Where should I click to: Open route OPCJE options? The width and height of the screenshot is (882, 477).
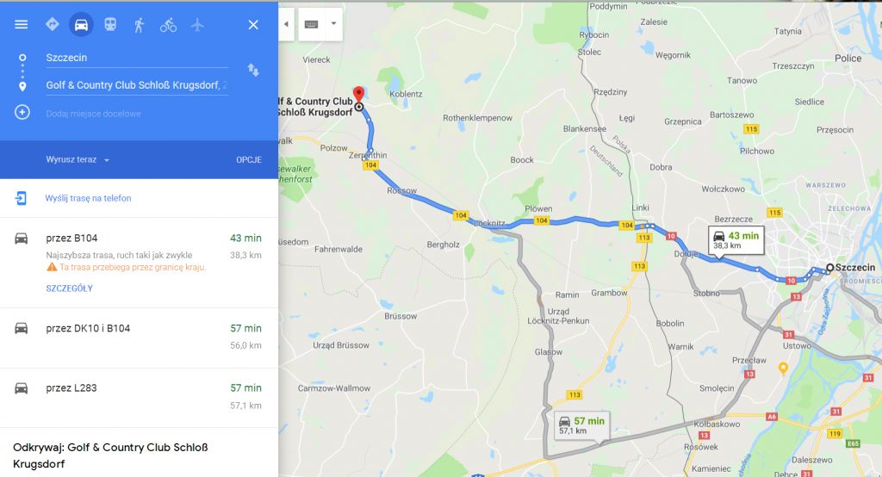click(x=249, y=160)
